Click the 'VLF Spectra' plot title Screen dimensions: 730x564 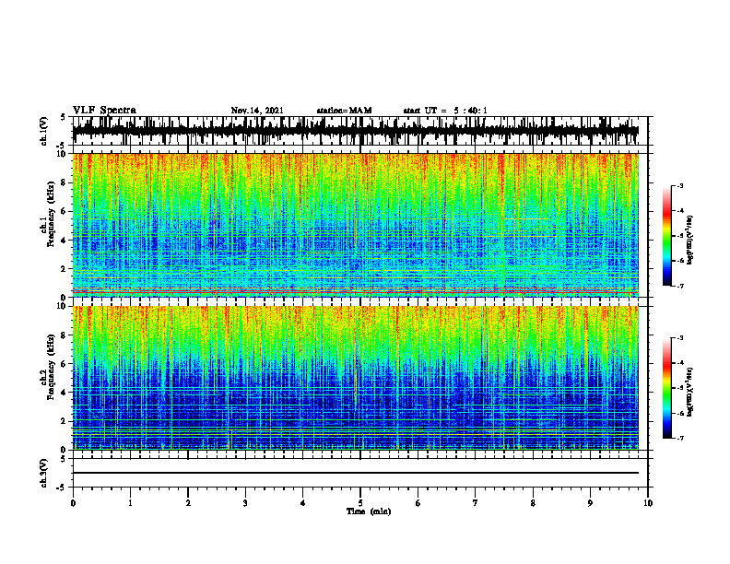click(x=104, y=111)
